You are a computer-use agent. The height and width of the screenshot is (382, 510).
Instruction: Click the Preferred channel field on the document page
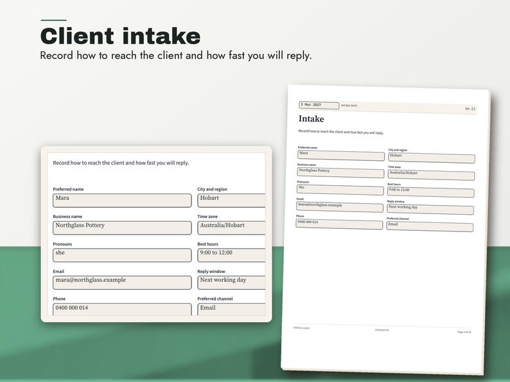pos(430,226)
